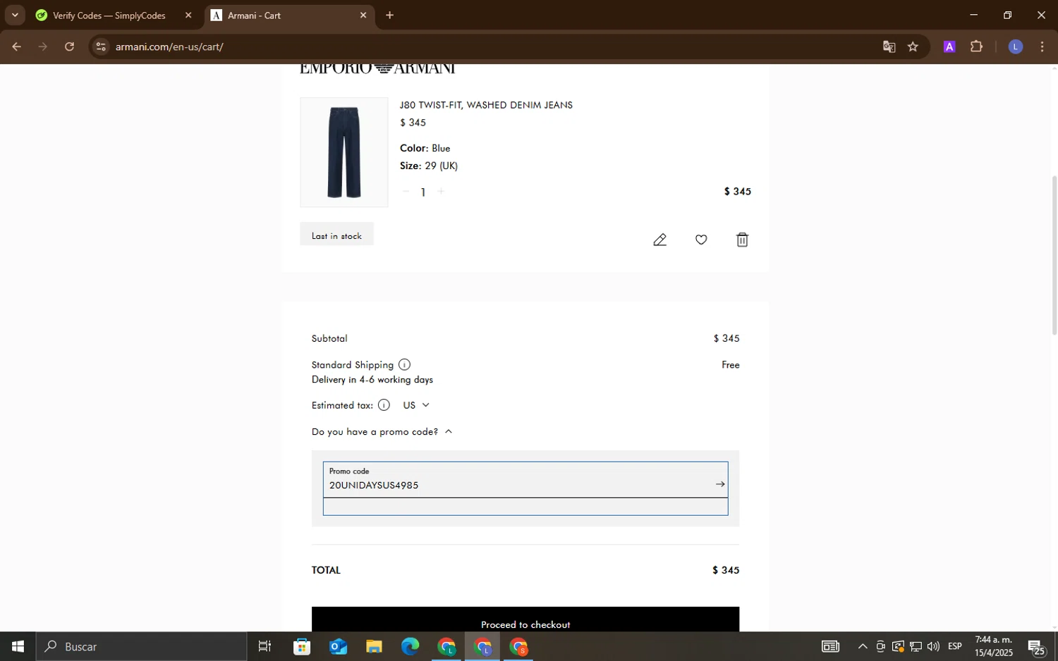
Task: Click the page vertical scrollbar
Action: pos(1054,254)
